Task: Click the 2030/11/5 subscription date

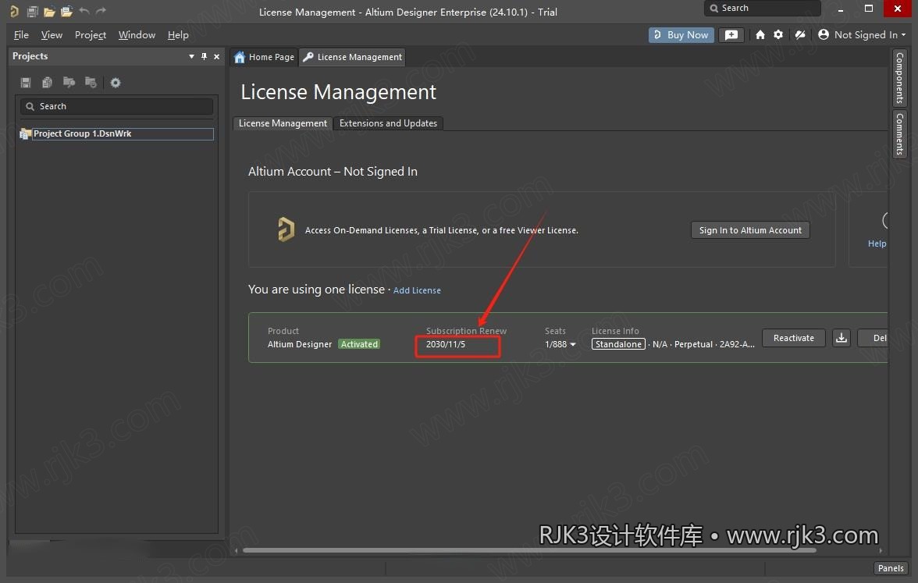Action: [446, 344]
